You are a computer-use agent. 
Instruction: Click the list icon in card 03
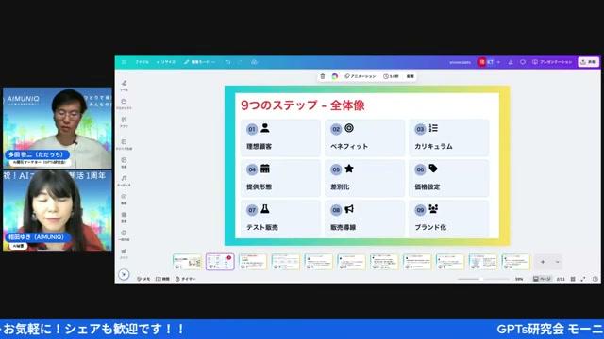click(433, 128)
